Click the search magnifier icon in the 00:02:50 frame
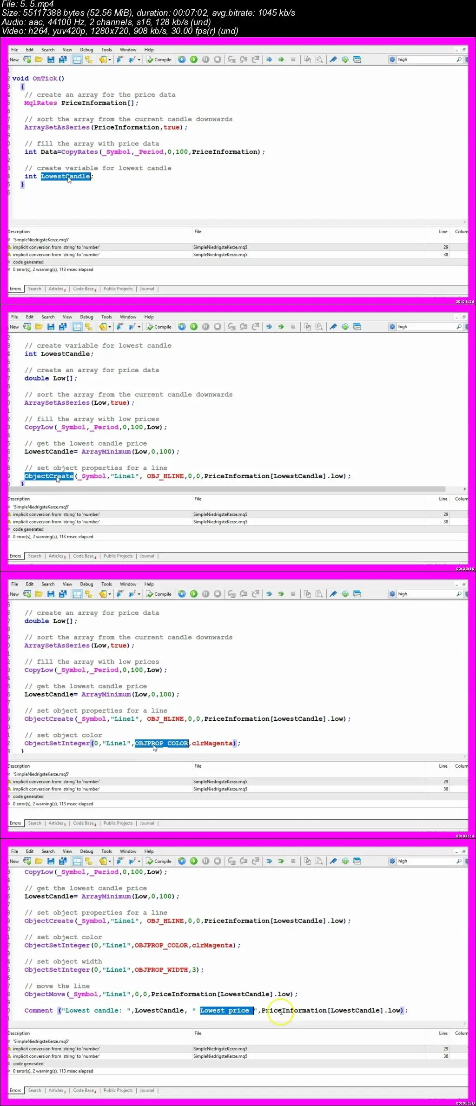 [x=459, y=327]
